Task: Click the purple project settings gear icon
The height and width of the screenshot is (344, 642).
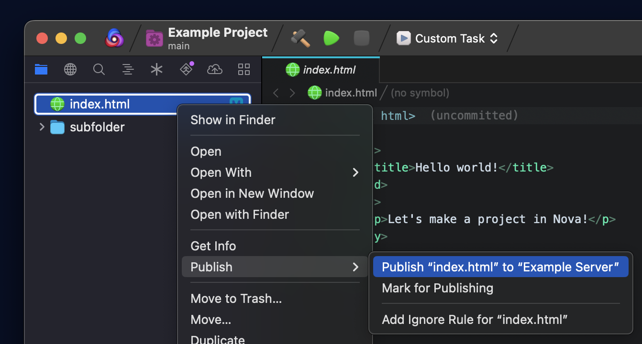Action: [155, 38]
